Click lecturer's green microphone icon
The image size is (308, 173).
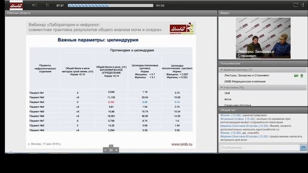pos(302,75)
